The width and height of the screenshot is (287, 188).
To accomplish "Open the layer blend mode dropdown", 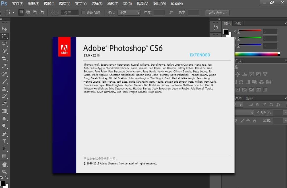I will (244, 112).
